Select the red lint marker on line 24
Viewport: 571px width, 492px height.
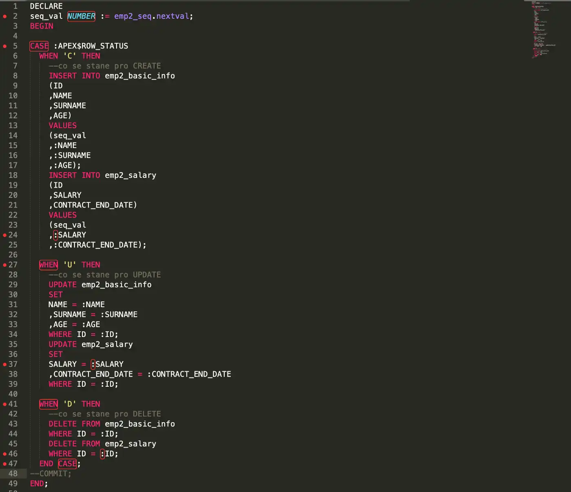pos(5,235)
